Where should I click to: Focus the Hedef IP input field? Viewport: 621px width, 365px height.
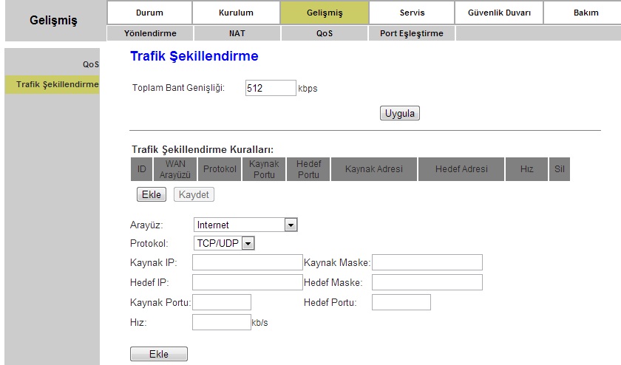(x=248, y=282)
